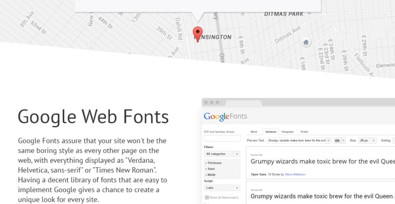Click the second Grumpy wizards preview sentence
This screenshot has height=204, width=395.
[322, 196]
